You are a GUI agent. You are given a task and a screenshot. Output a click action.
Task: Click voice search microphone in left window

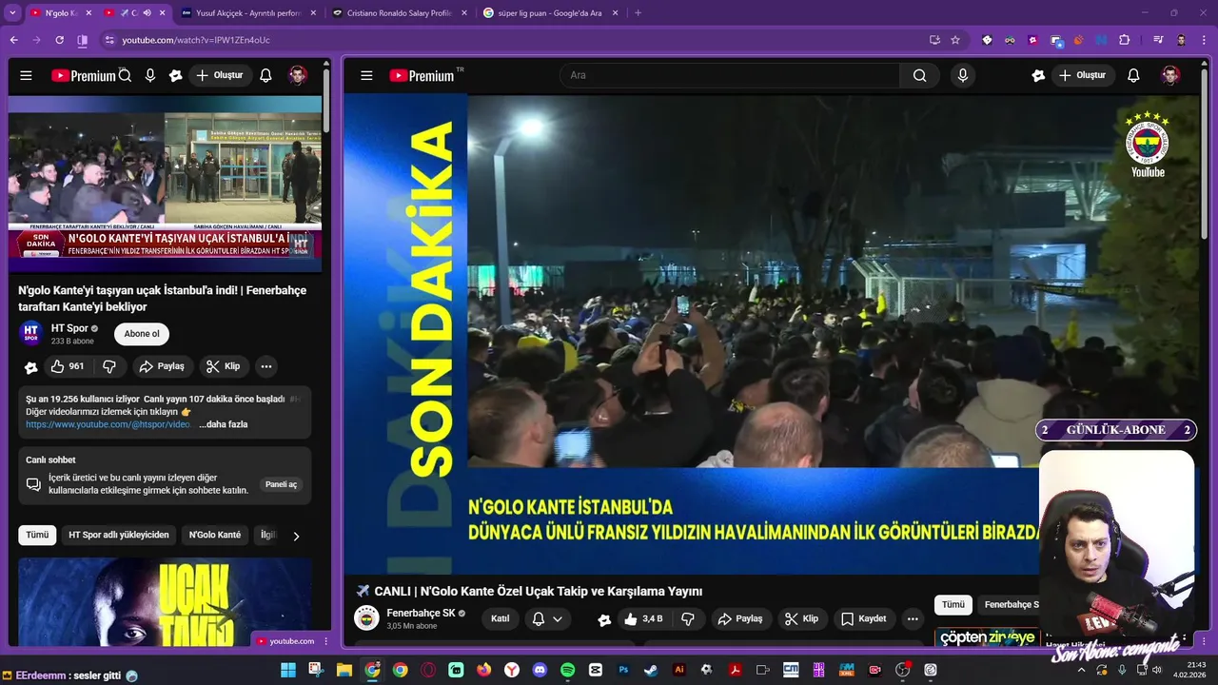coord(150,75)
